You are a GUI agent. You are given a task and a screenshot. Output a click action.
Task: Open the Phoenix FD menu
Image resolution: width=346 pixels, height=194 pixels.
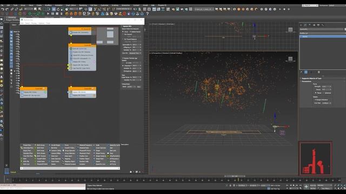tap(162, 5)
